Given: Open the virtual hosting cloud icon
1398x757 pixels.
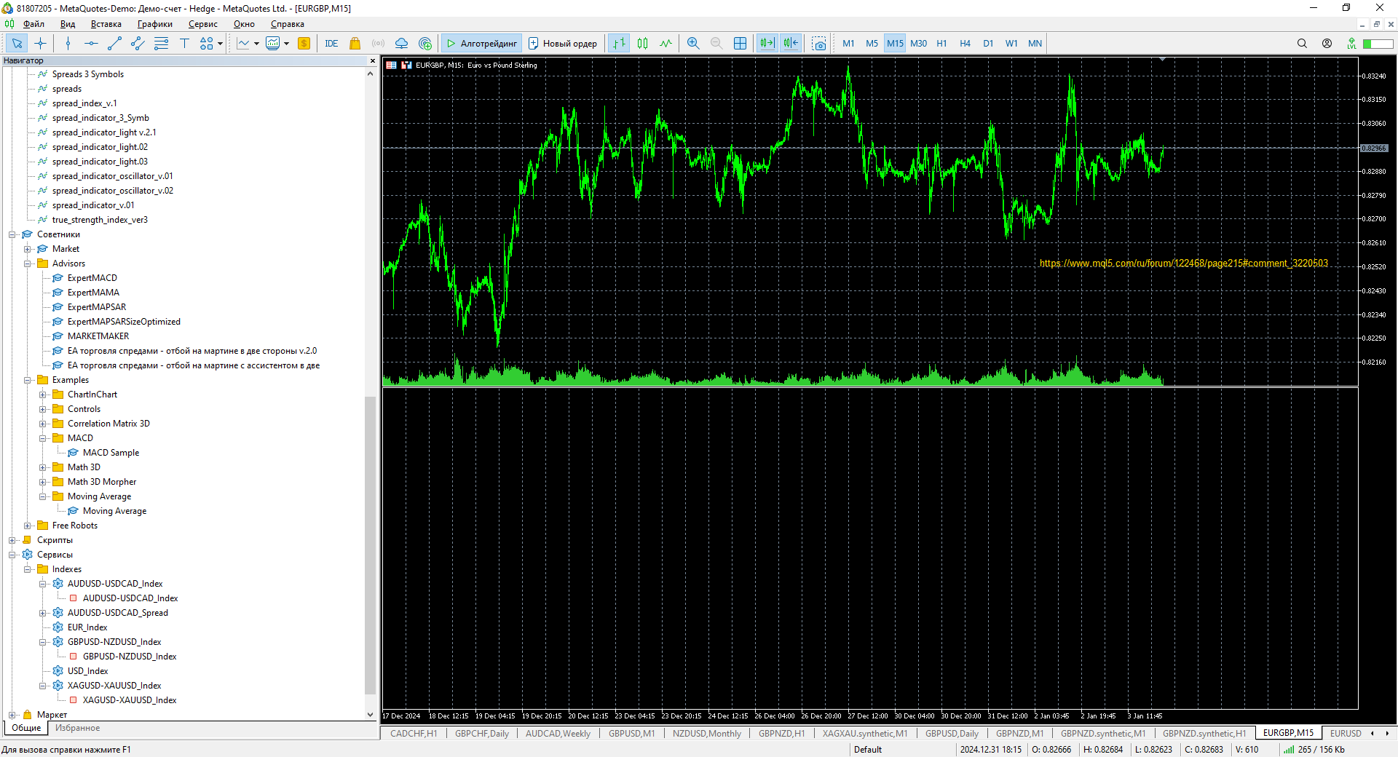Looking at the screenshot, I should 401,44.
